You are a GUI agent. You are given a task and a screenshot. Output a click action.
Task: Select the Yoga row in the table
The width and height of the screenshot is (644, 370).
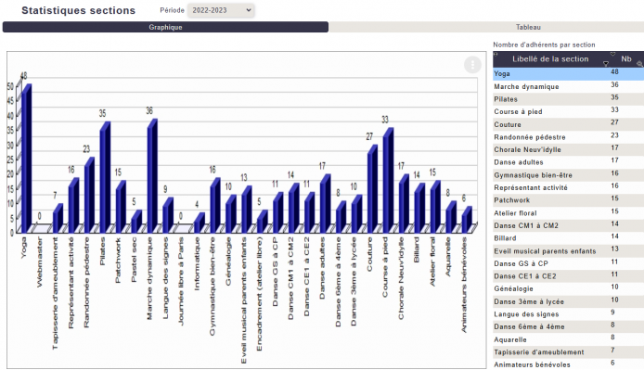(569, 73)
